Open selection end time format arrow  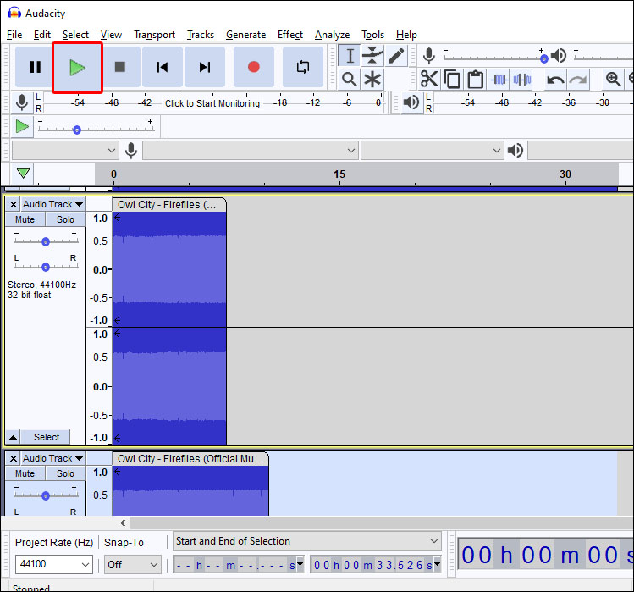coord(437,564)
